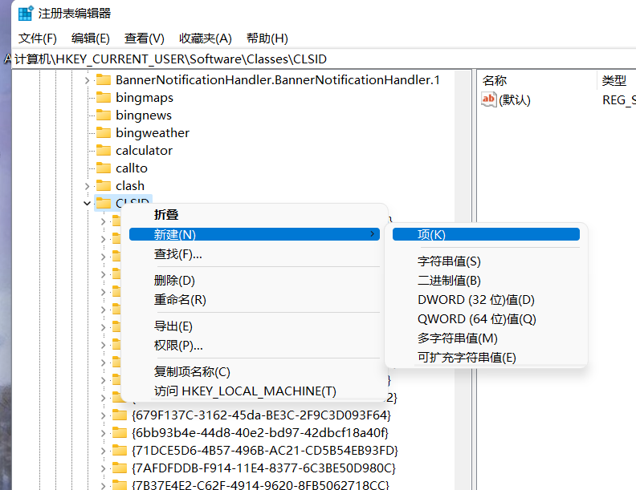Choose 重命名(R) in the context menu

point(255,300)
